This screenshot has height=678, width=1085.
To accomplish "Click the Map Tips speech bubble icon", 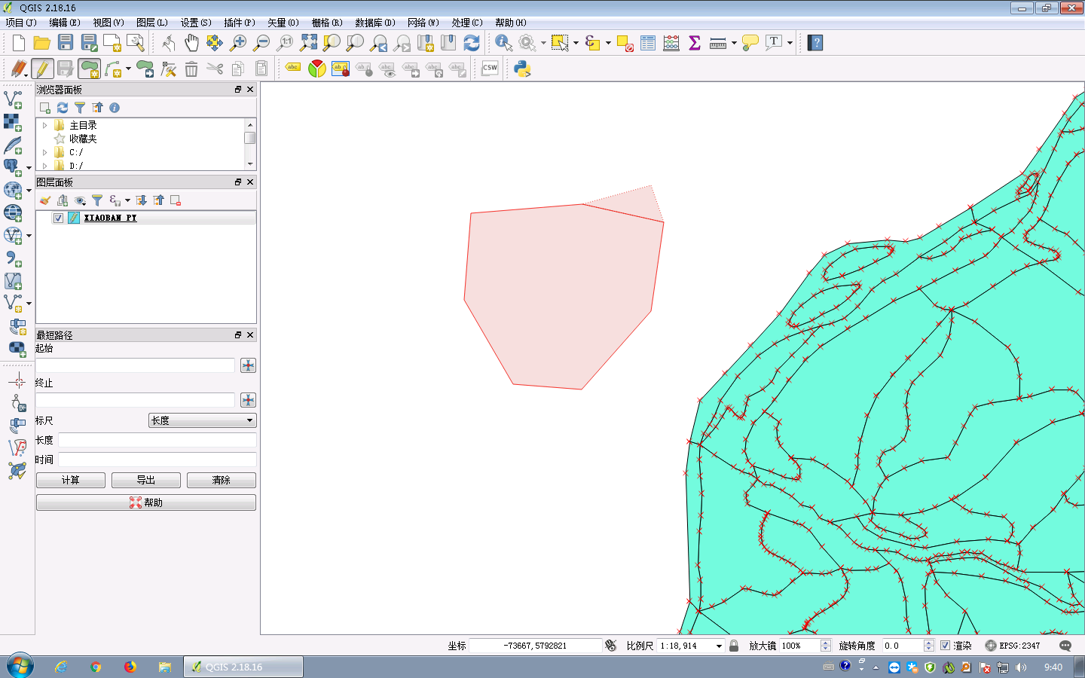I will (750, 43).
